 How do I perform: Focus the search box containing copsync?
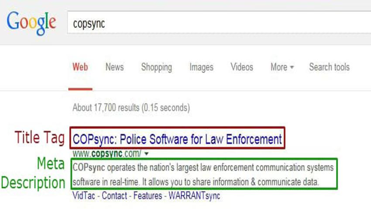pyautogui.click(x=219, y=23)
